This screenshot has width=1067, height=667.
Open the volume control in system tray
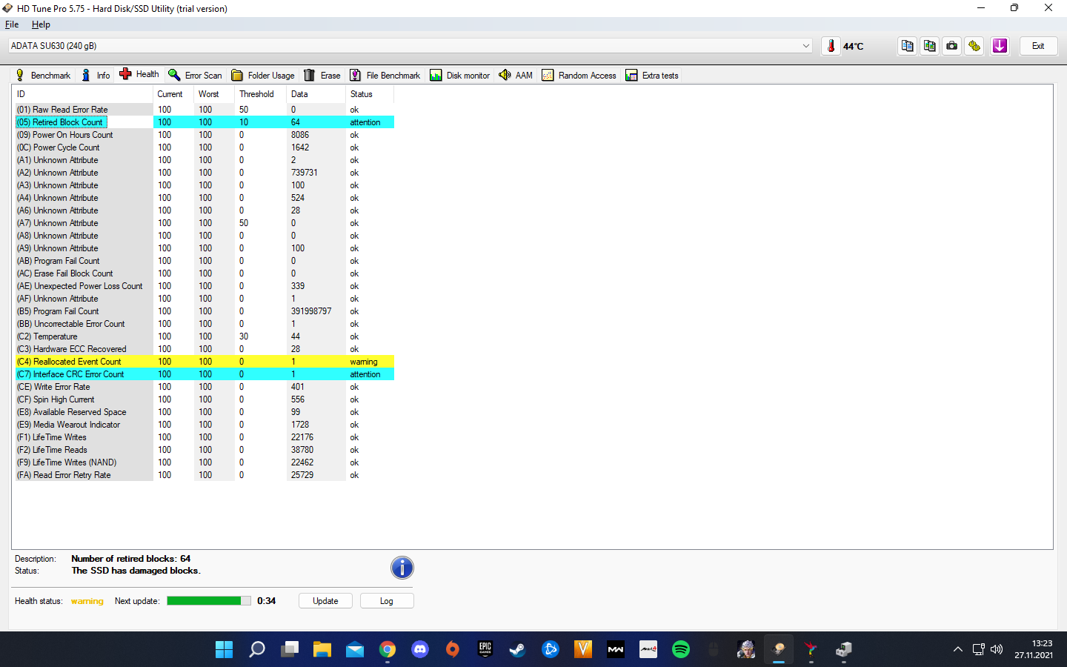(x=997, y=650)
